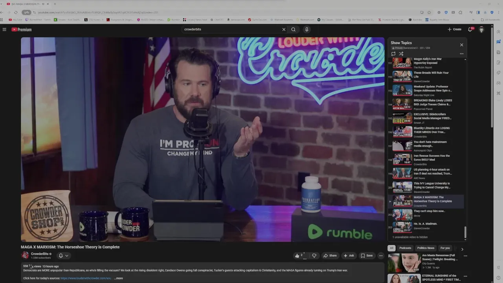Screen dimensions: 503x283
Task: Select 'Iran Rescue Success Has the Euros' title
Action: pos(432,158)
